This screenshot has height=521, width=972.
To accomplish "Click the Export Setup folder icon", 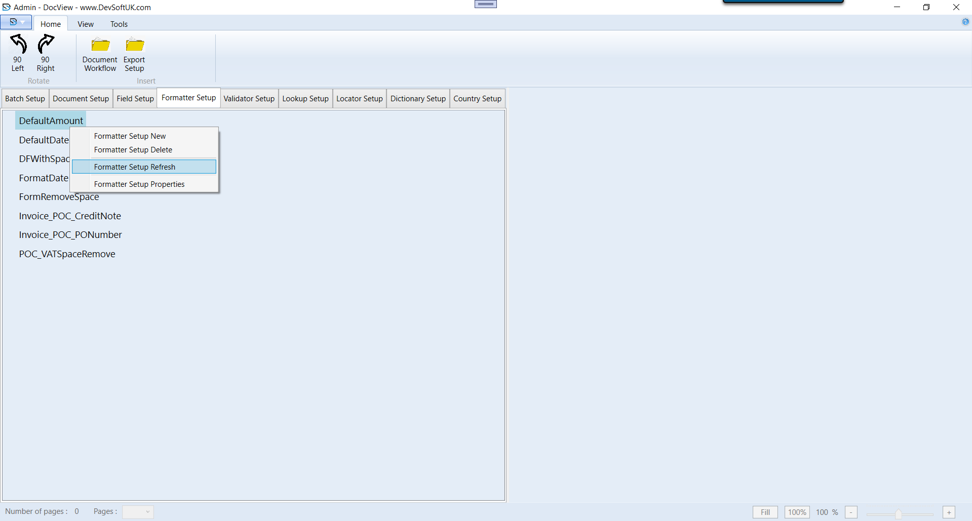I will (x=135, y=46).
